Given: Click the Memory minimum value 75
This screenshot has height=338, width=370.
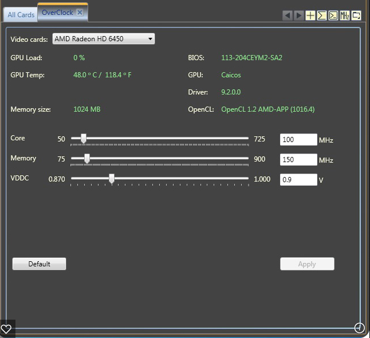Looking at the screenshot, I should click(x=61, y=159).
